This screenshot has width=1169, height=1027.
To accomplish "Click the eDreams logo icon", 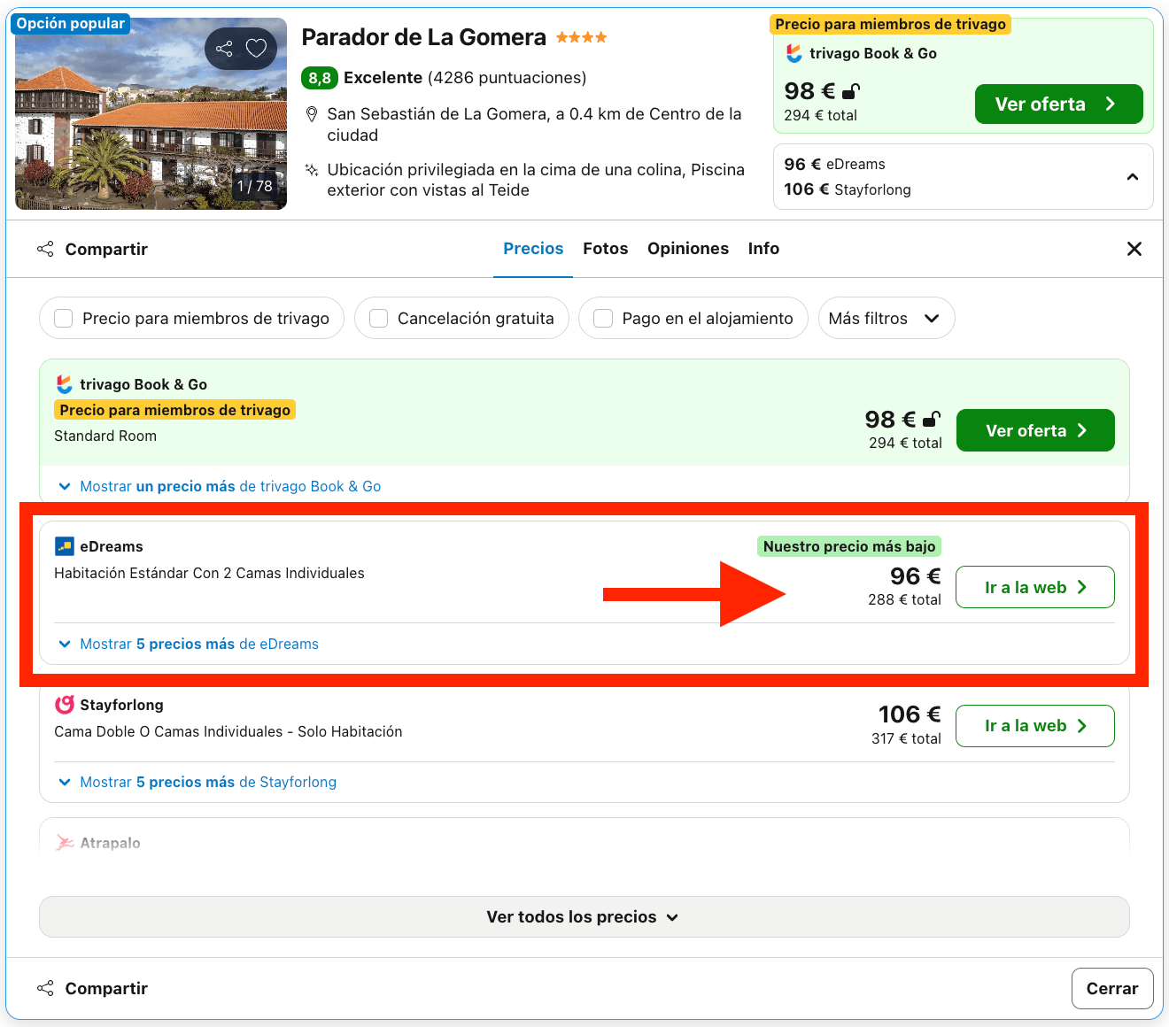I will pyautogui.click(x=64, y=546).
